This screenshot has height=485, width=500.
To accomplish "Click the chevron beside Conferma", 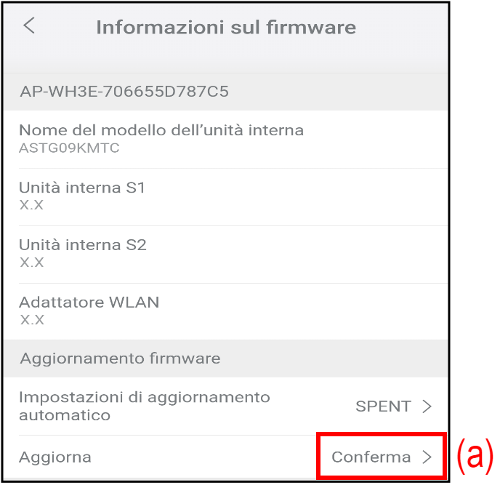I will coord(427,457).
